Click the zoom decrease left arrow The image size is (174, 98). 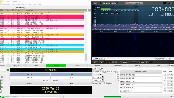(122, 62)
